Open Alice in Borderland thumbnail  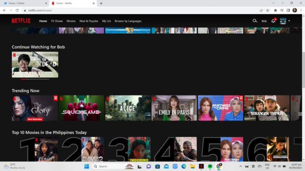(x=128, y=108)
